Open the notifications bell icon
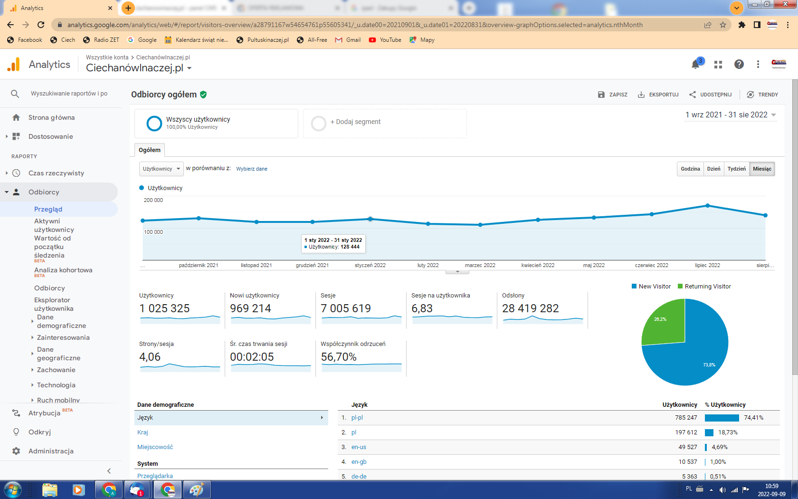The height and width of the screenshot is (499, 798). pos(695,65)
